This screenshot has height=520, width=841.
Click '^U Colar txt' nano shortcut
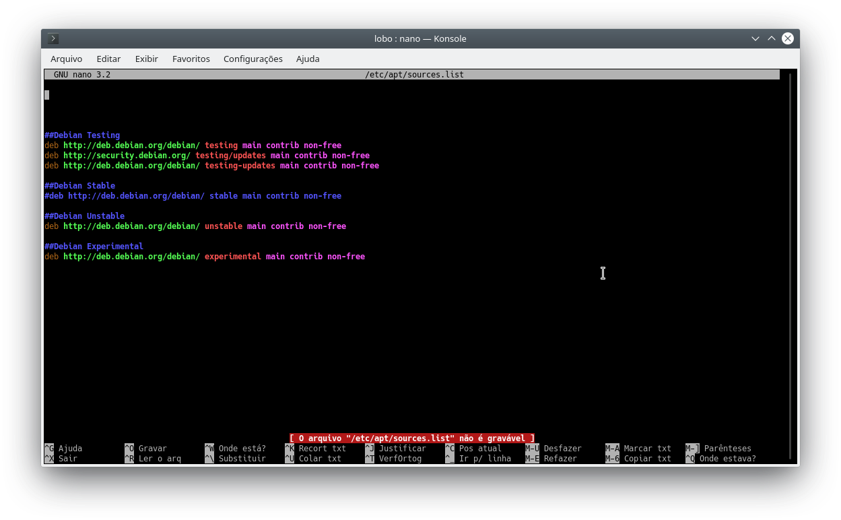pos(313,459)
